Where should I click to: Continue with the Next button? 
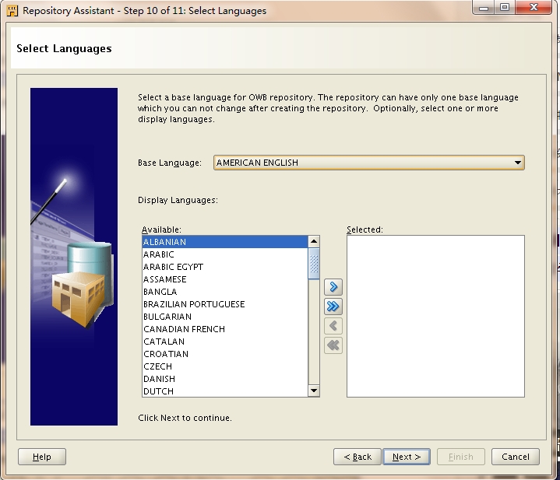click(407, 457)
